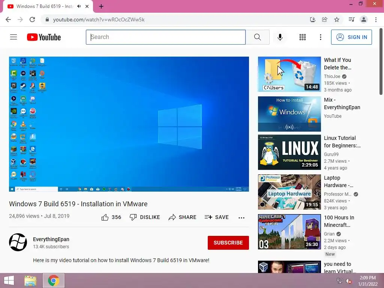The height and width of the screenshot is (288, 384).
Task: Open the 'What If You Delete the...' title
Action: pyautogui.click(x=338, y=64)
